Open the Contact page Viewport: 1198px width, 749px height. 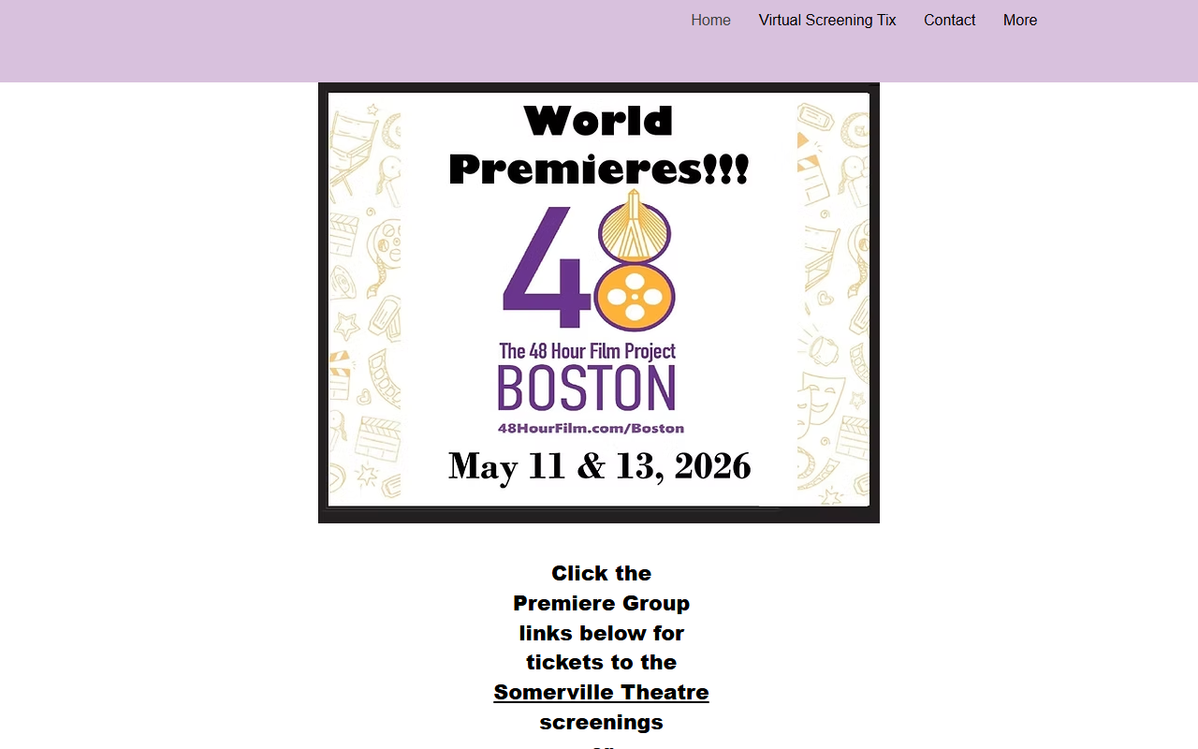click(949, 21)
